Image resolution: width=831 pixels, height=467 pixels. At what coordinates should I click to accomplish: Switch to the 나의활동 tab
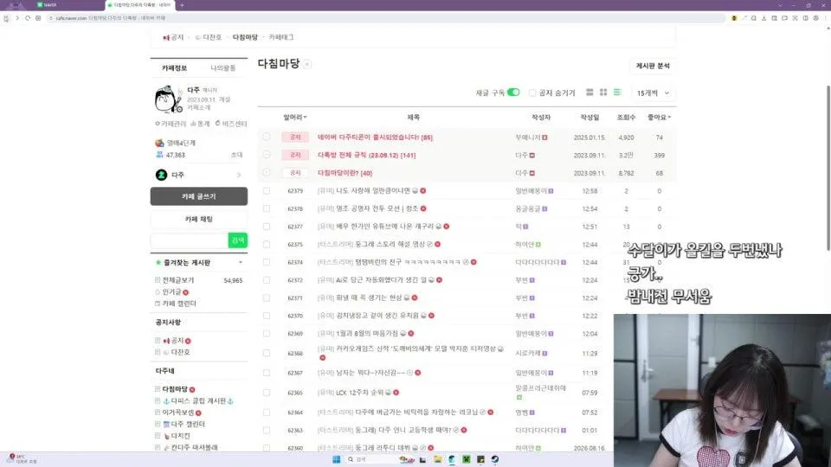pos(222,67)
